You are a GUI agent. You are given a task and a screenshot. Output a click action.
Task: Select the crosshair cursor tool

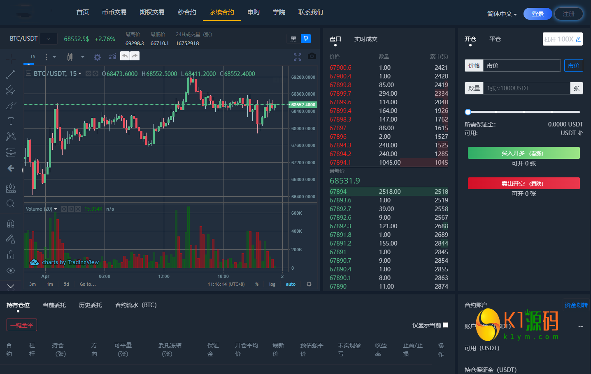click(x=11, y=58)
